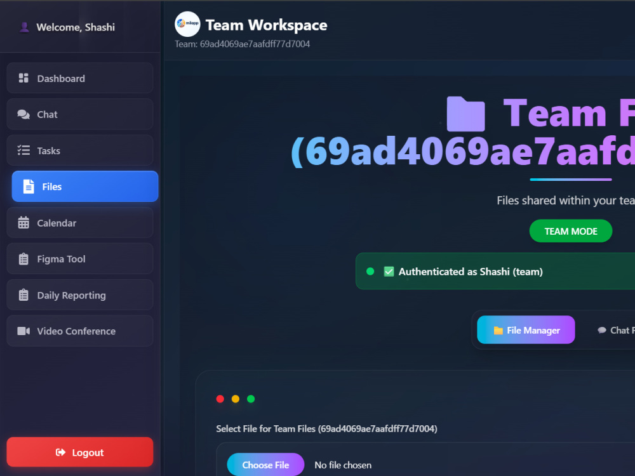Open the Calendar page
The height and width of the screenshot is (476, 635).
click(80, 223)
